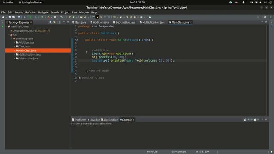This screenshot has width=274, height=154.
Task: Switch to the Multiplication.java editor tab
Action: coord(152,22)
